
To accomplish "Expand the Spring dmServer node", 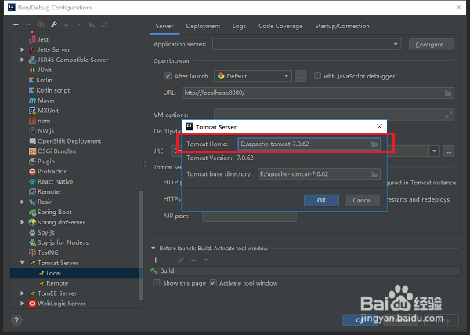I will pos(23,223).
